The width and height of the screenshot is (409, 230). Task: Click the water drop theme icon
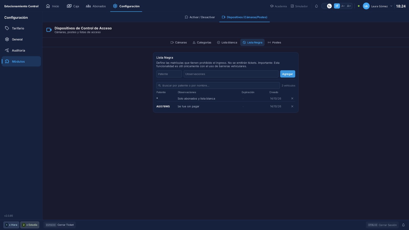point(316,6)
